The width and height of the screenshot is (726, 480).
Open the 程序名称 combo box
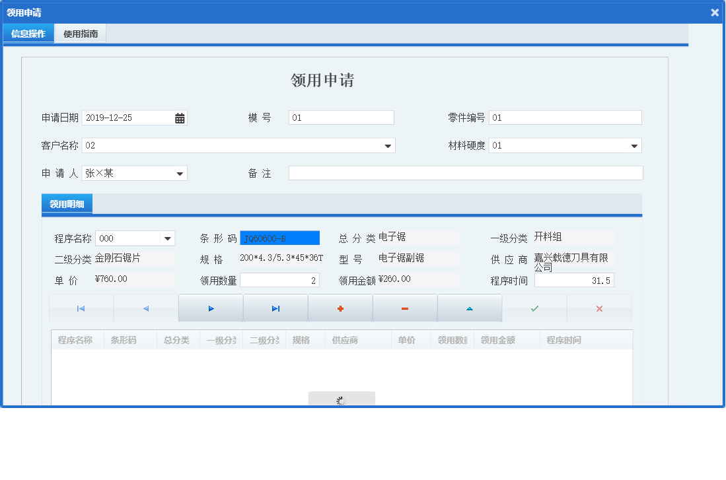[168, 238]
